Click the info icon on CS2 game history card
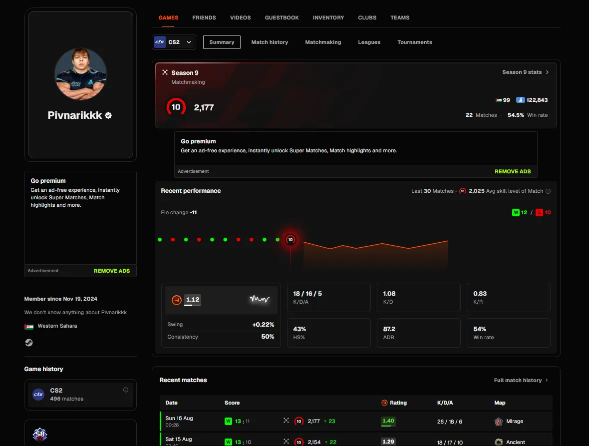This screenshot has width=589, height=446. tap(126, 390)
